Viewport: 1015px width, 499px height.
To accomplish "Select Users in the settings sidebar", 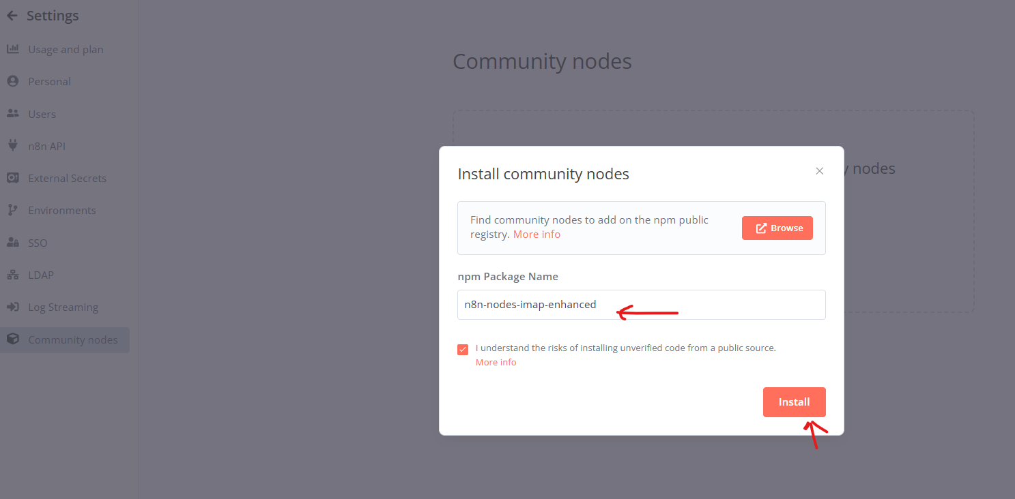I will (x=42, y=113).
